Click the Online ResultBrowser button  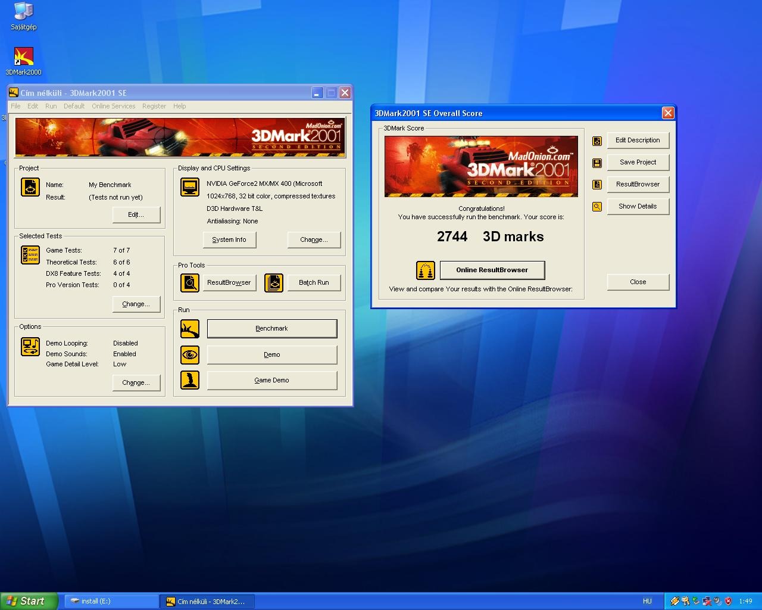(492, 270)
